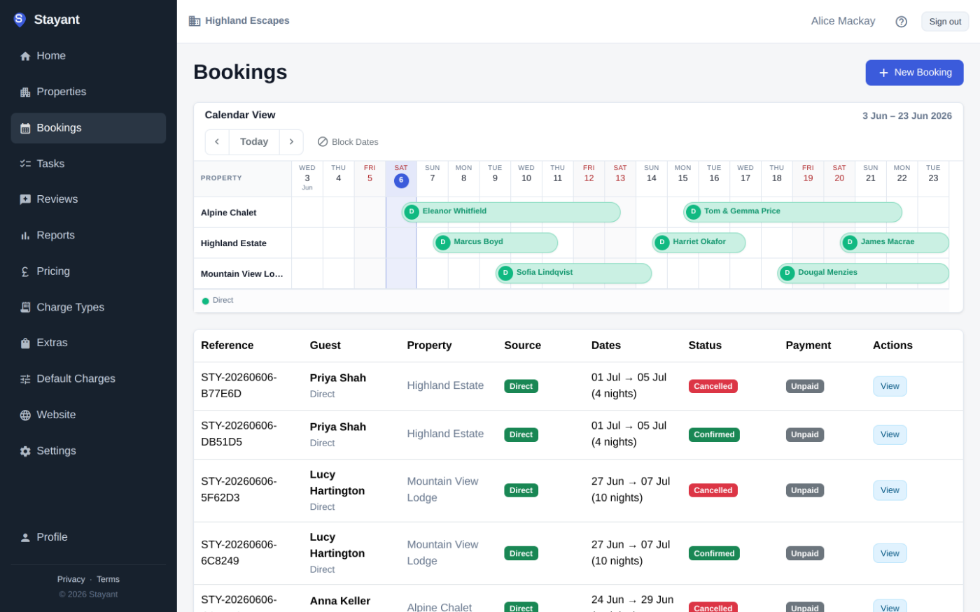Open the Properties building icon
The height and width of the screenshot is (612, 980).
[25, 92]
